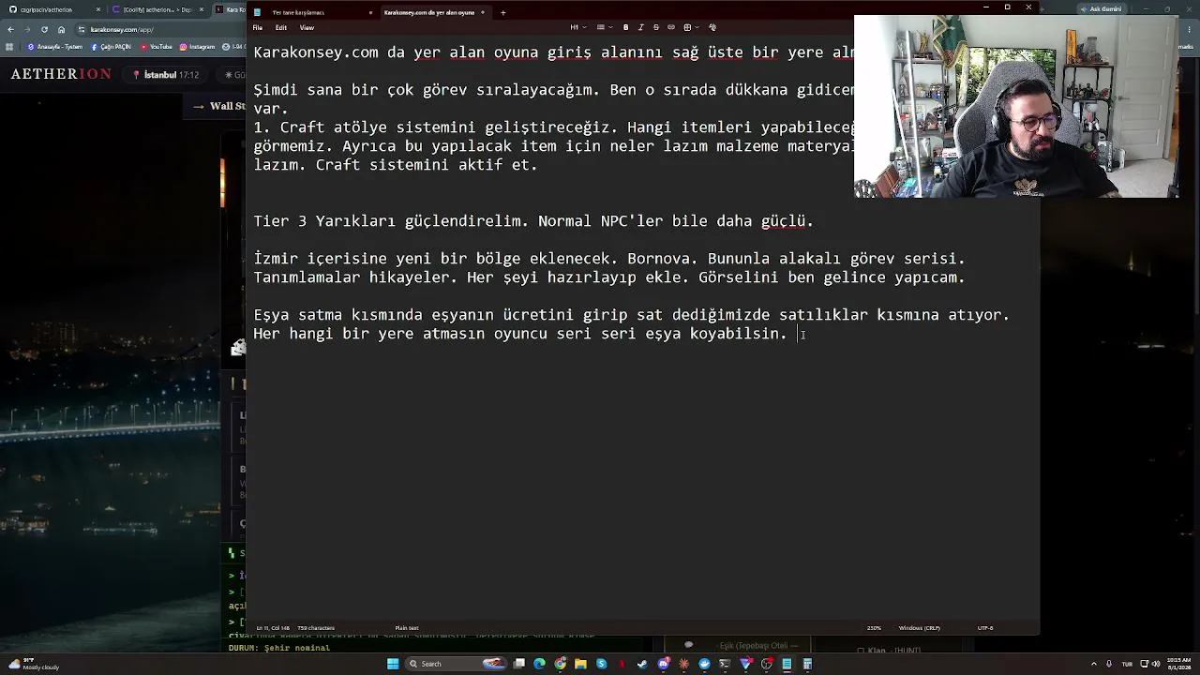Open the File menu in Notepad
The image size is (1200, 675).
point(258,27)
